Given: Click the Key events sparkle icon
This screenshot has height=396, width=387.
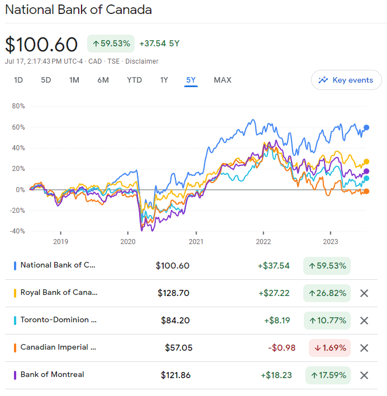Looking at the screenshot, I should click(x=323, y=80).
